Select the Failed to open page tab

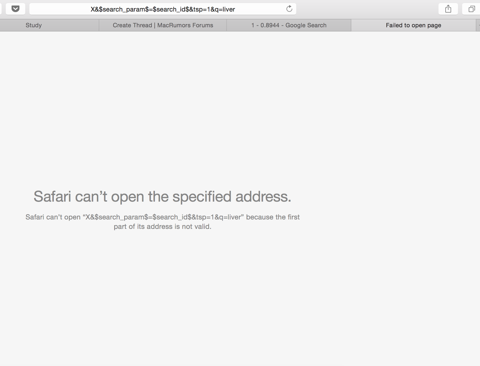(413, 25)
